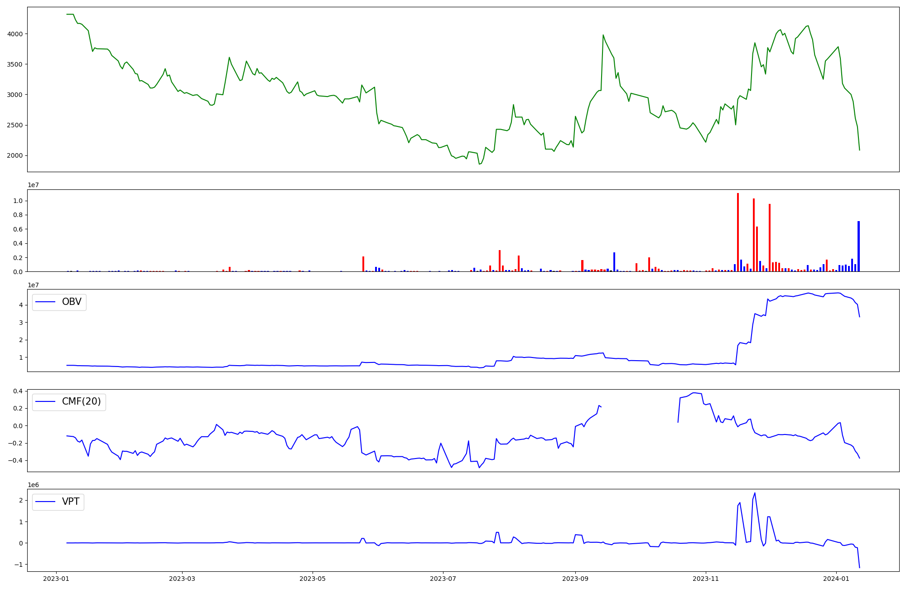Click the 4000 price axis tick label

coord(15,34)
